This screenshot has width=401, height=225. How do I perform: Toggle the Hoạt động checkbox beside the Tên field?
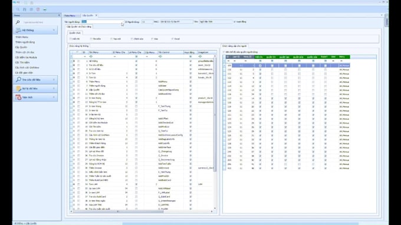[x=235, y=22]
